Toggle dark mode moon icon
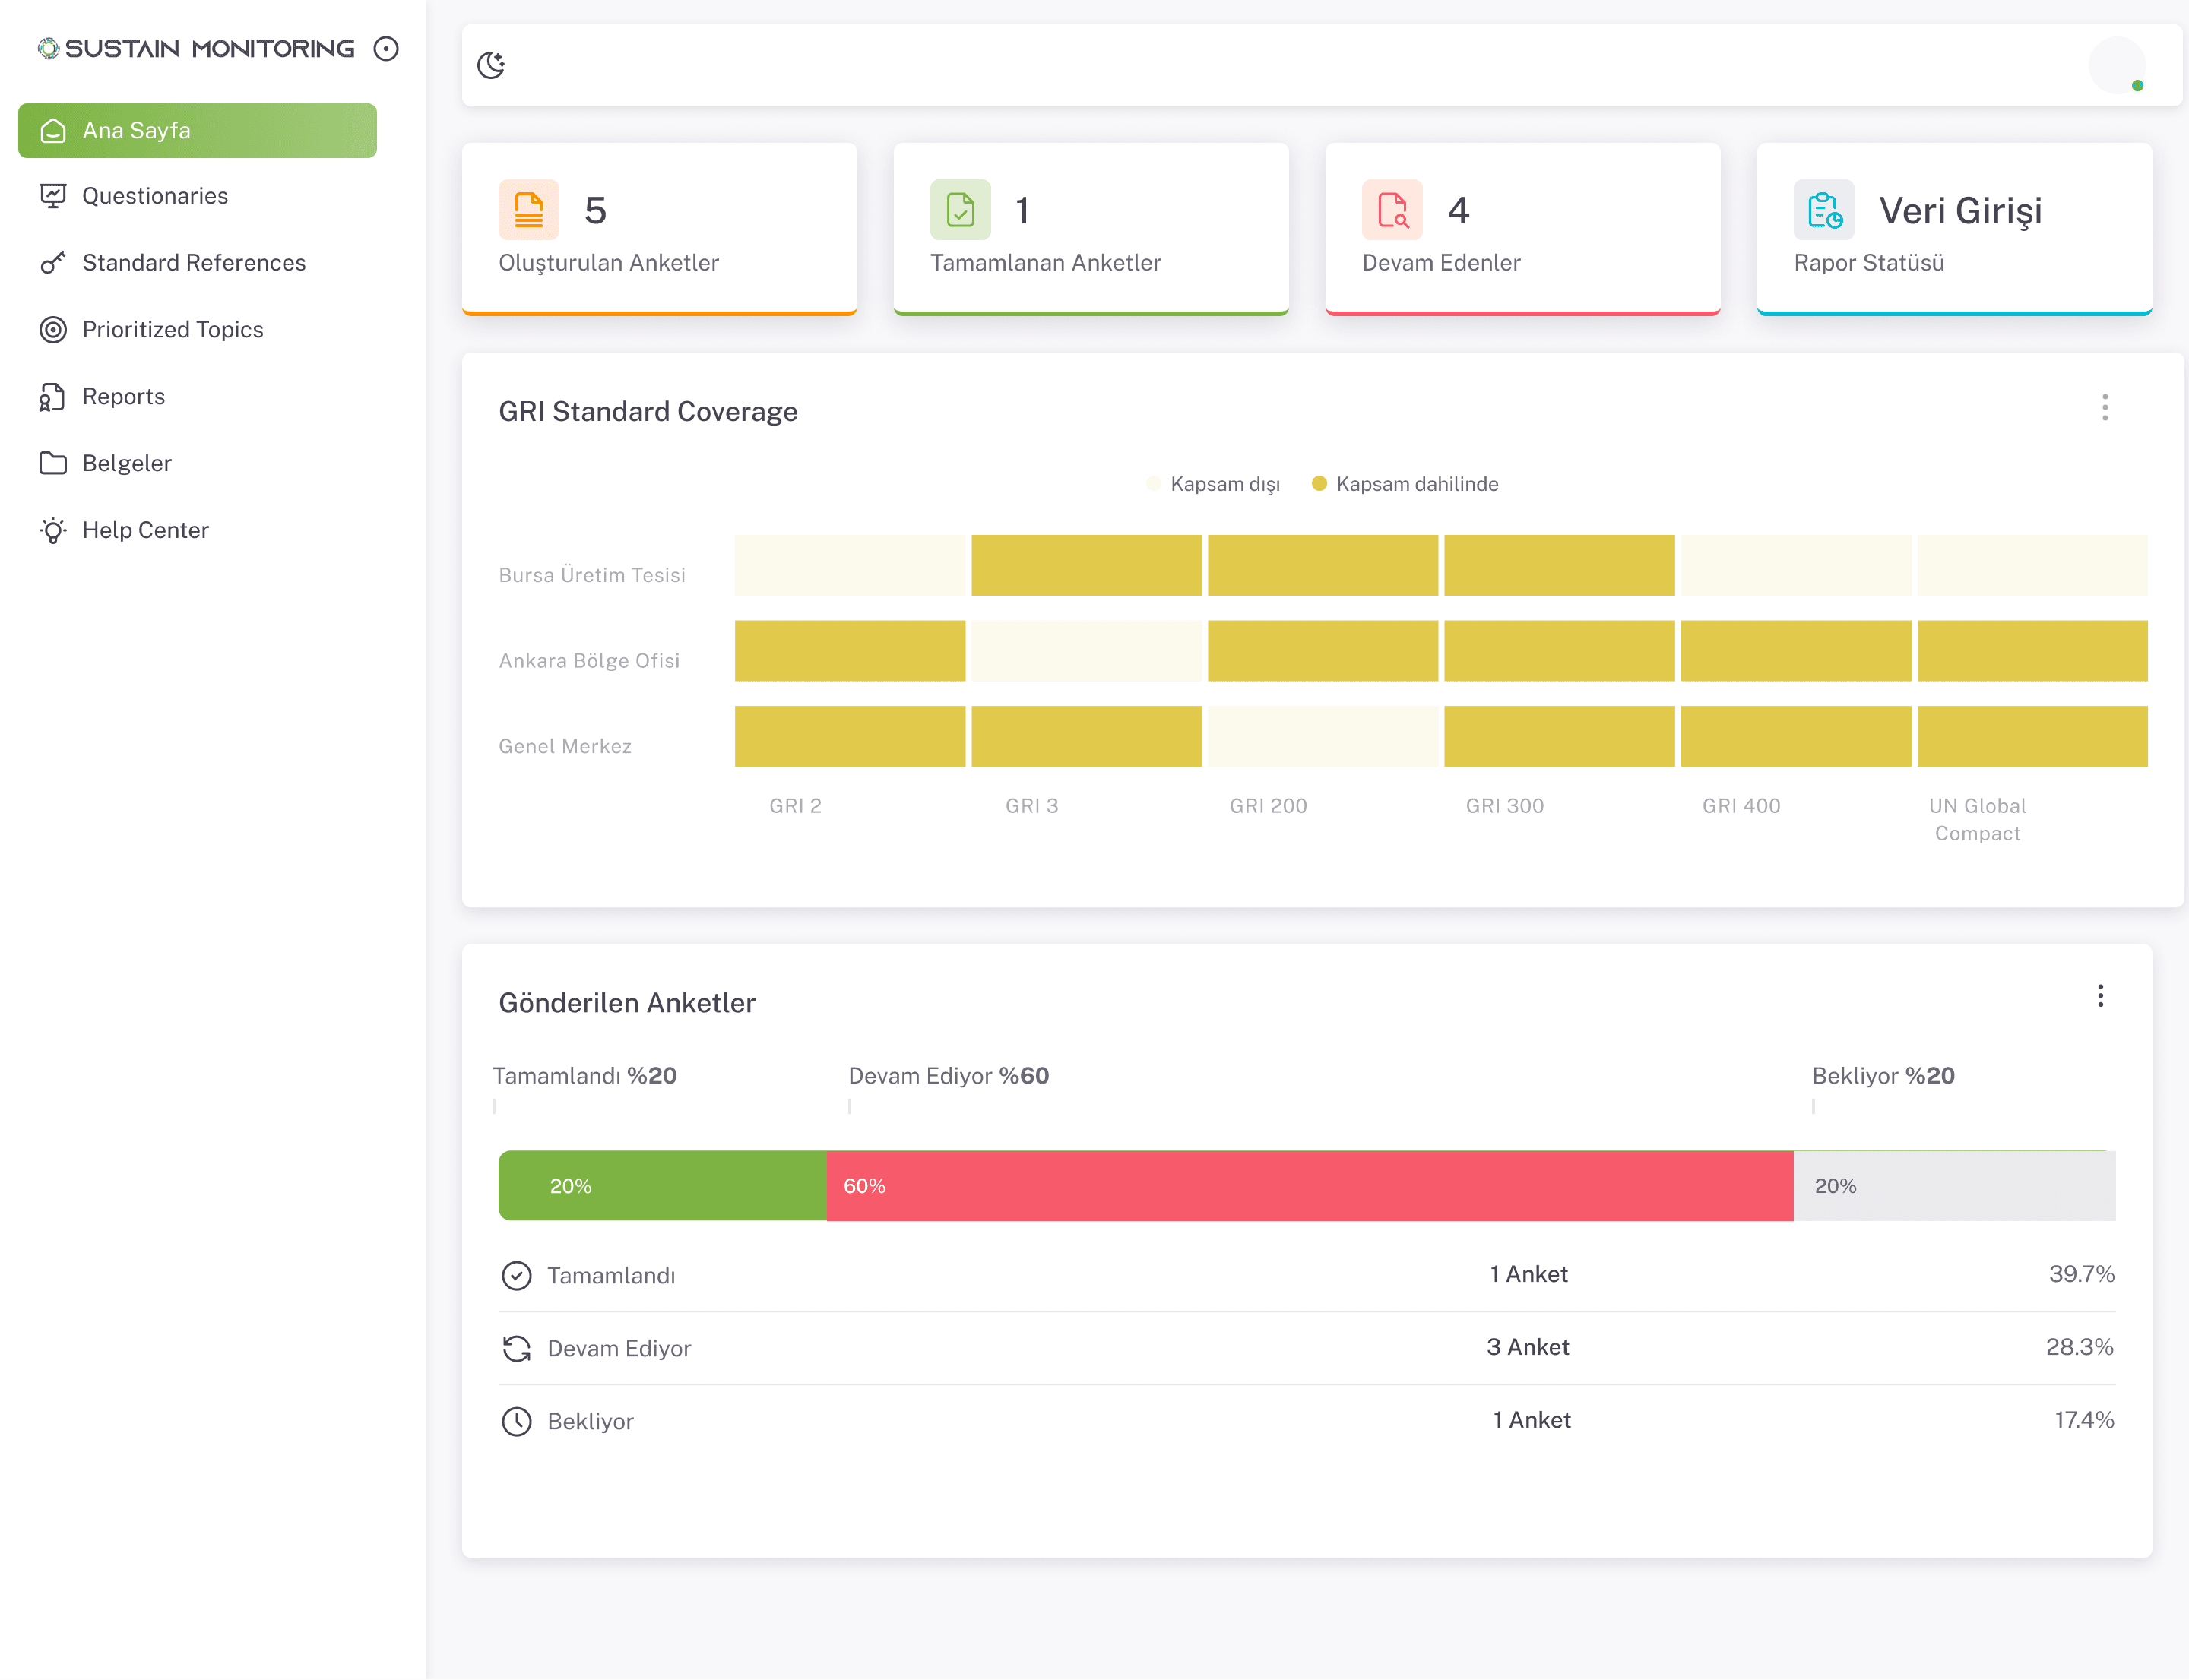This screenshot has height=1680, width=2189. click(x=490, y=65)
